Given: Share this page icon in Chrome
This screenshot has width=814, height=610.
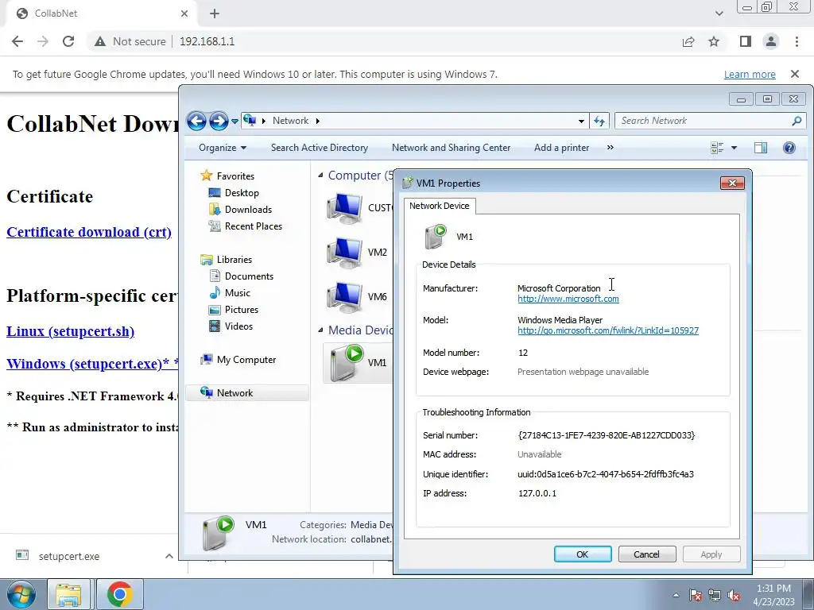Looking at the screenshot, I should (x=688, y=41).
